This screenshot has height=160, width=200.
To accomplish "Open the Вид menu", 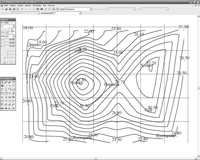I will tap(45, 5).
